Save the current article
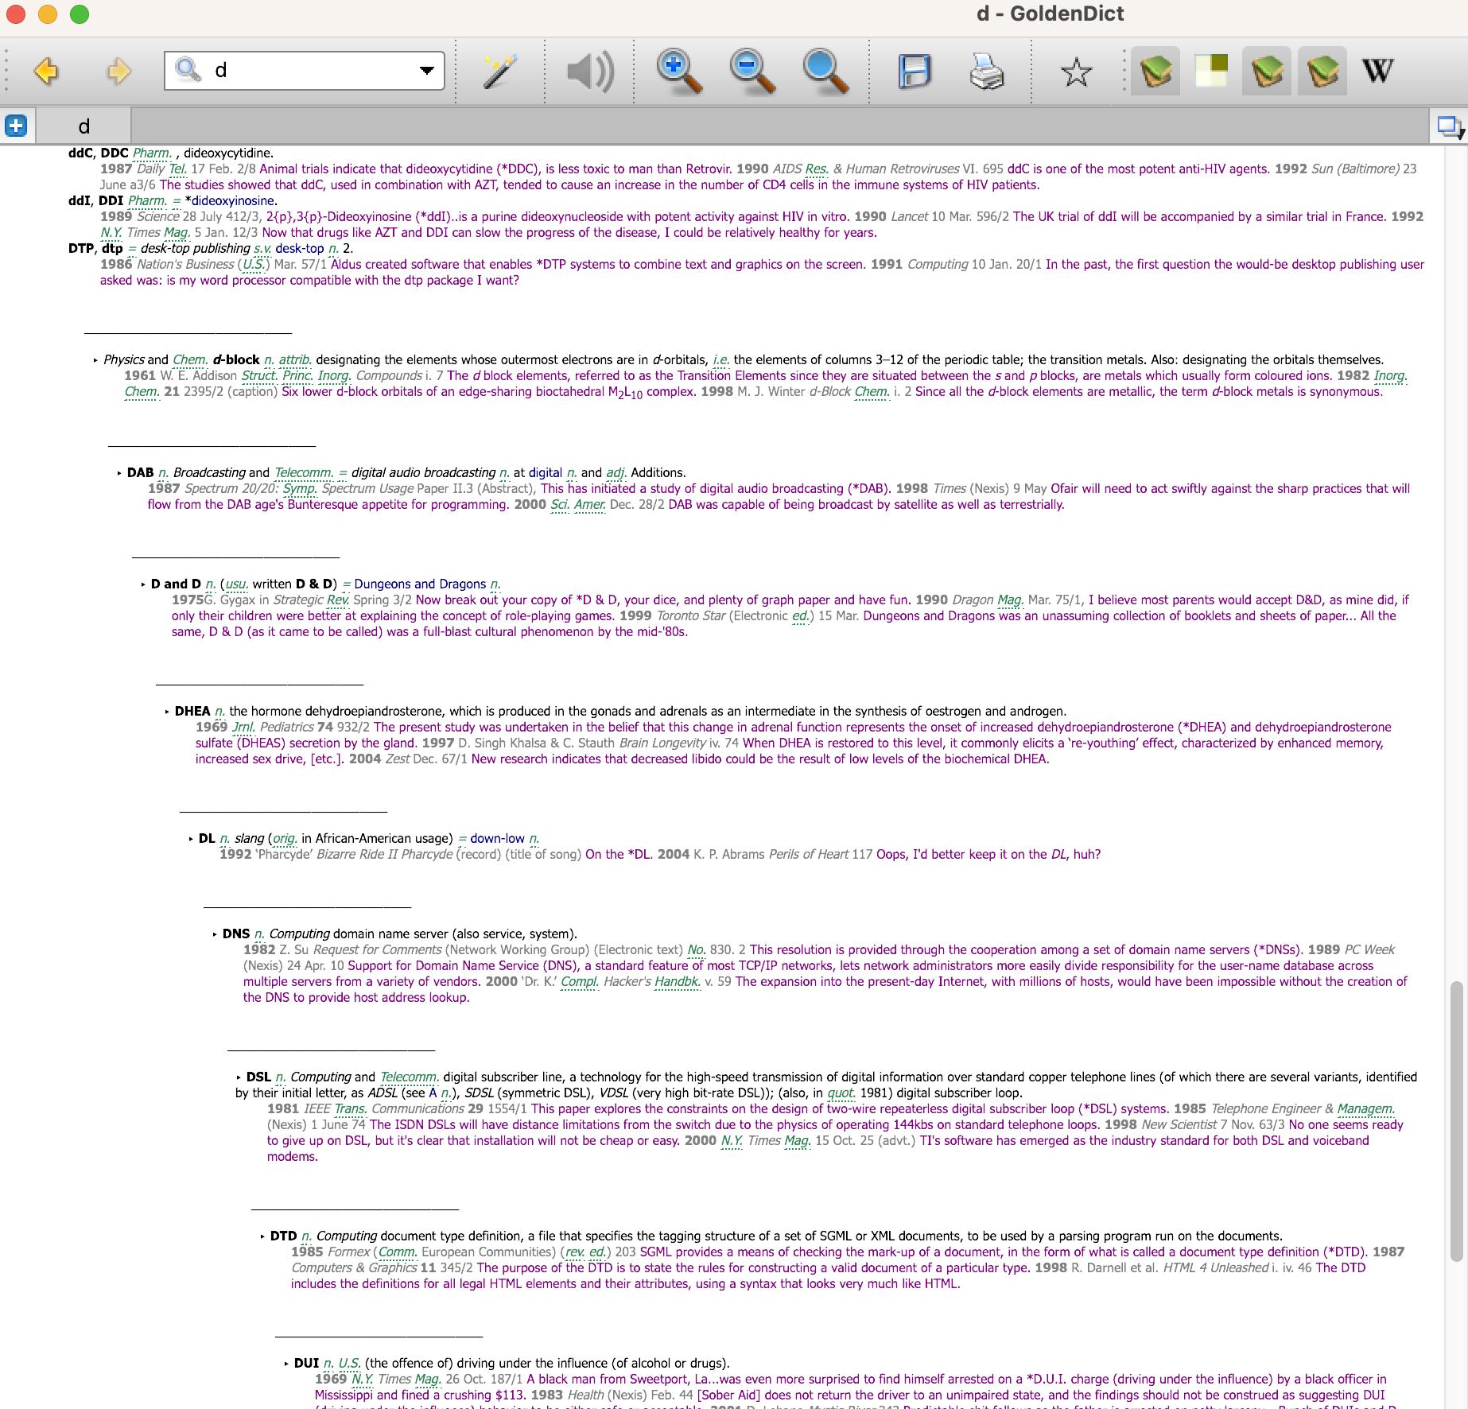Viewport: 1468px width, 1409px height. 915,71
